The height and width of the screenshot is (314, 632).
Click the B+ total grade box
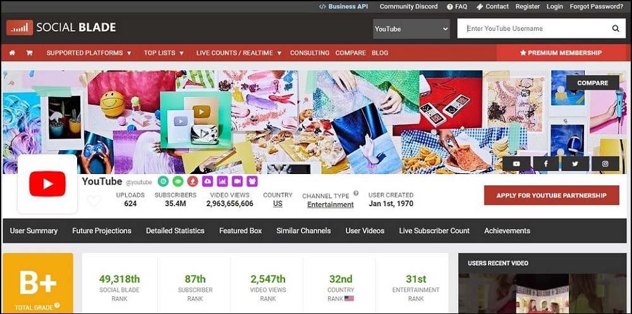point(38,283)
